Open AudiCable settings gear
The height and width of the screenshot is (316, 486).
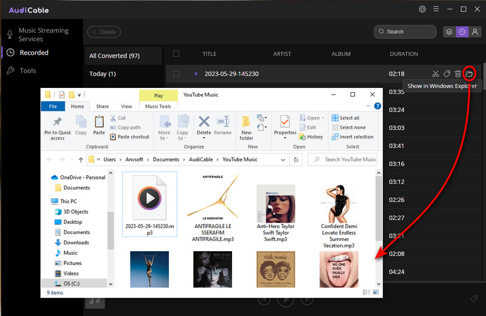pos(422,9)
